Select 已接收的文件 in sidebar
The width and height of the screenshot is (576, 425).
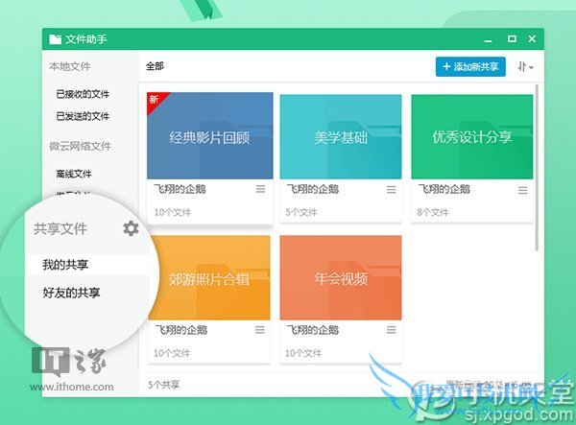[x=83, y=94]
